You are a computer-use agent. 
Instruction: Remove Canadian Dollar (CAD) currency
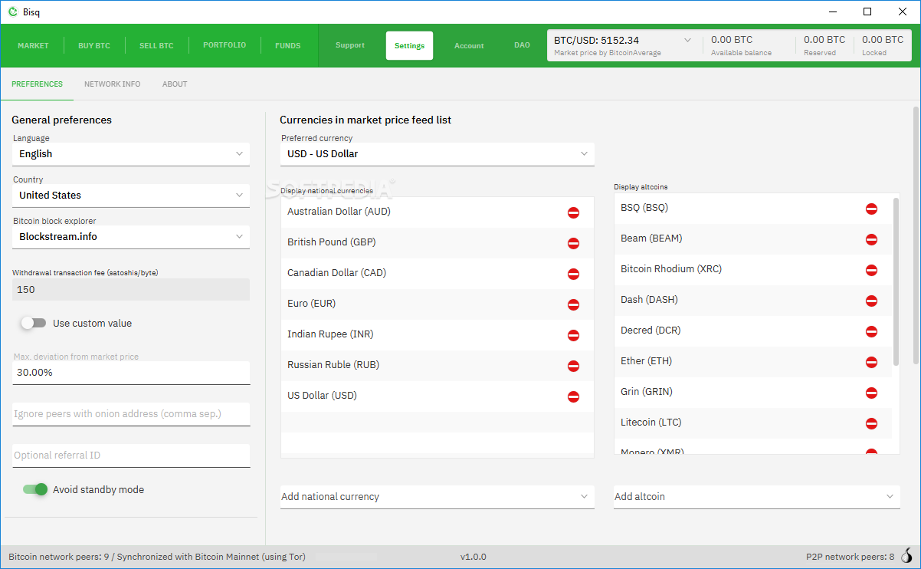tap(573, 274)
